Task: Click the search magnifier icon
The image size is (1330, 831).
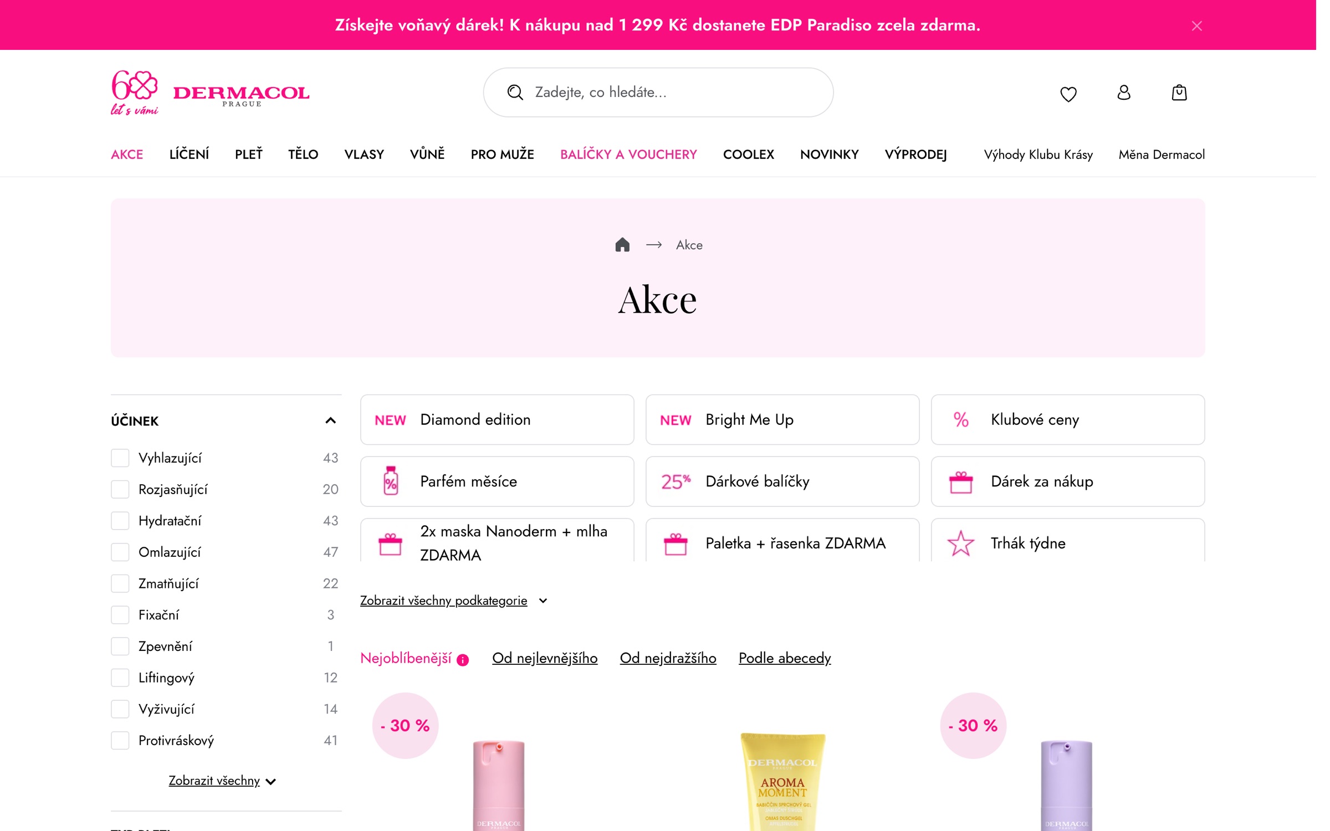Action: (515, 93)
